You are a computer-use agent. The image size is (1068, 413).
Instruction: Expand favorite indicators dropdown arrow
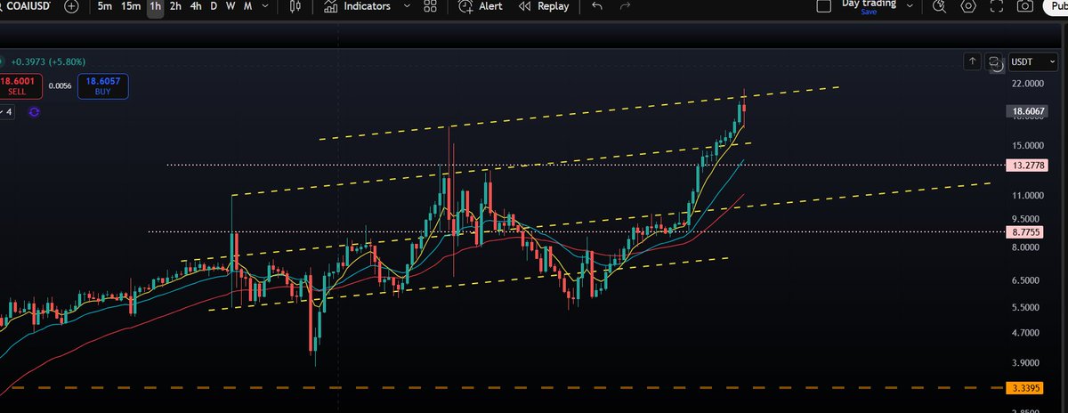pos(408,6)
